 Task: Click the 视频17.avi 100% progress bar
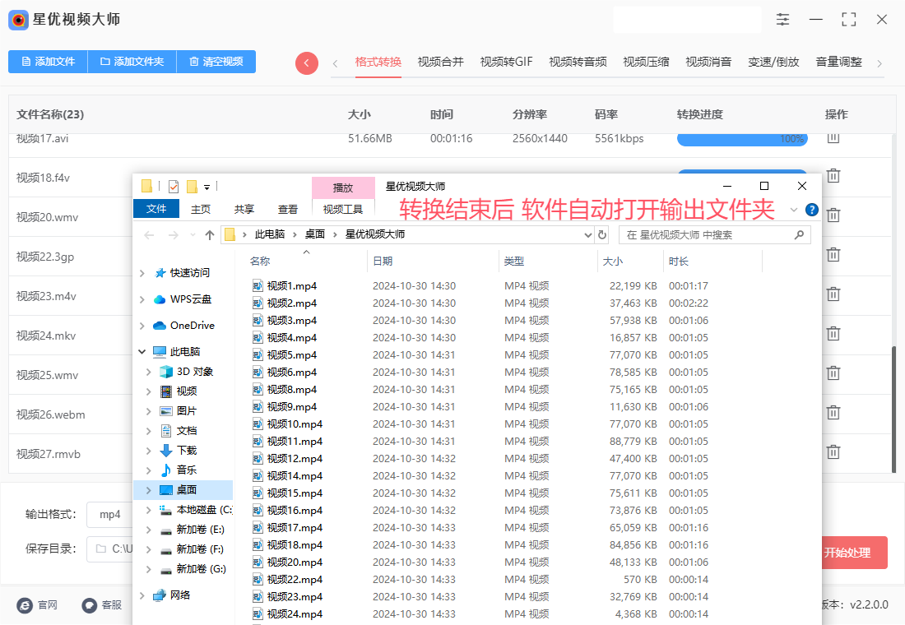(741, 139)
